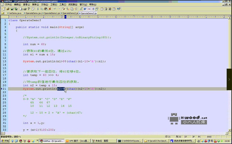Click the 'y = (x>1)?100:200;' line
Screen dimensions: 232x144
click(x=39, y=130)
